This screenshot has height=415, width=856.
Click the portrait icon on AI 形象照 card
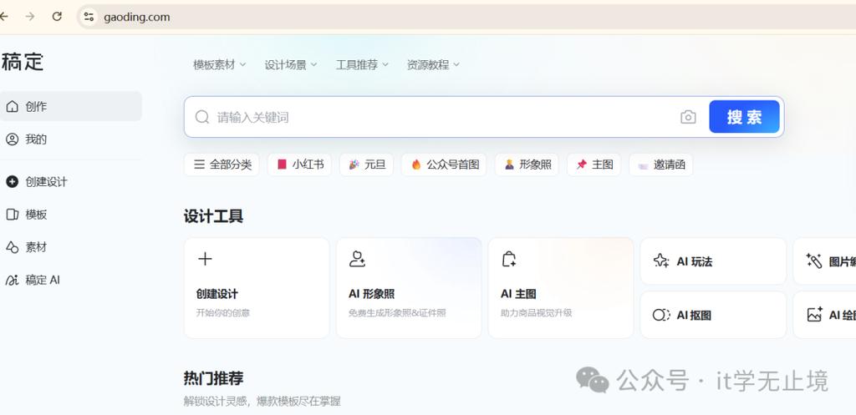(357, 259)
